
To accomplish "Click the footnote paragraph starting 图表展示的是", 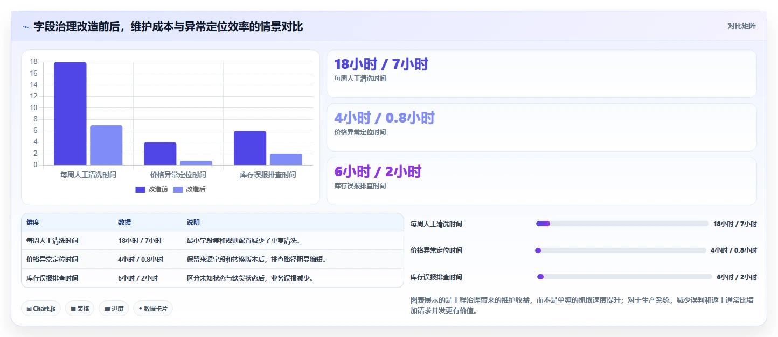I will [x=582, y=305].
